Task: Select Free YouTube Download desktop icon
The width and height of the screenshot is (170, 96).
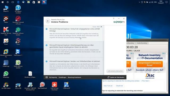Action: pyautogui.click(x=54, y=86)
